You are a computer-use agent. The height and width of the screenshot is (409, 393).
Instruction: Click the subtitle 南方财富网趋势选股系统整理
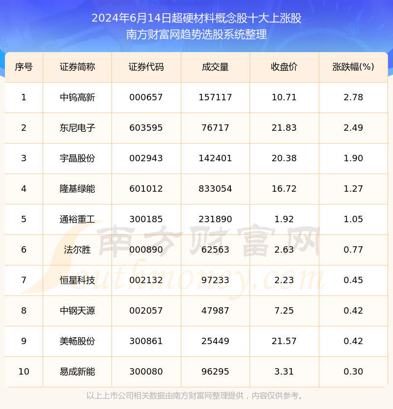point(196,34)
